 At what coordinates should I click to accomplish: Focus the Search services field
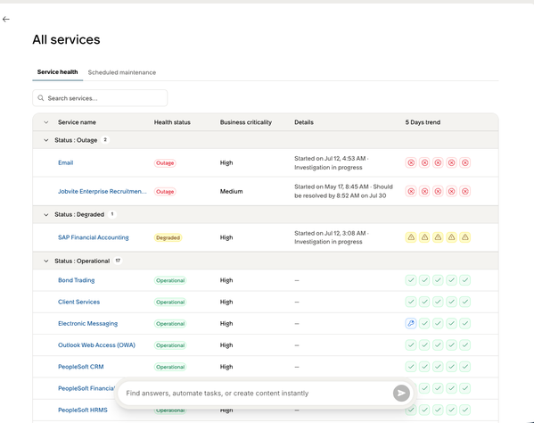pos(100,98)
